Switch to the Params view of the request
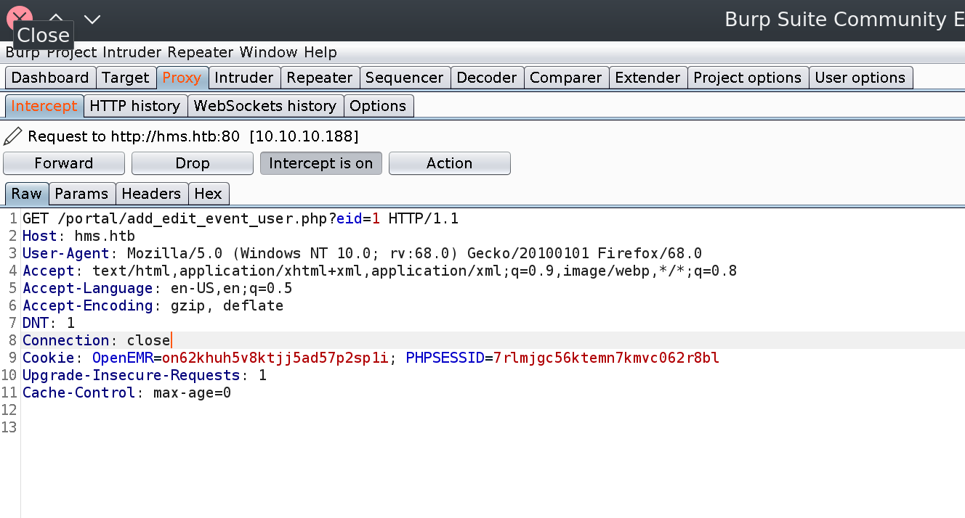 click(x=81, y=194)
